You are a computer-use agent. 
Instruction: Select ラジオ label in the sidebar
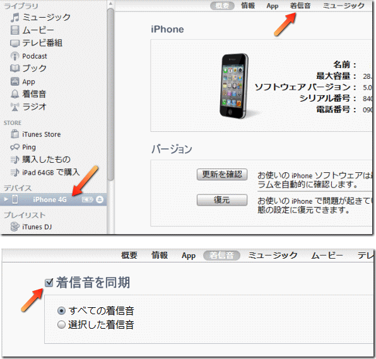pyautogui.click(x=34, y=107)
